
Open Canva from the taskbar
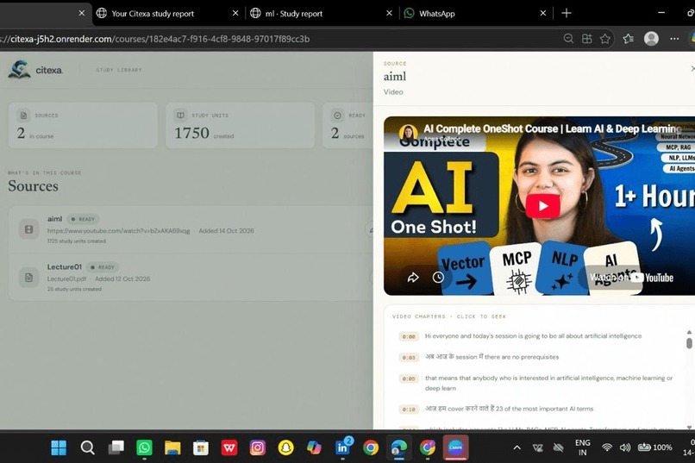[x=455, y=447]
